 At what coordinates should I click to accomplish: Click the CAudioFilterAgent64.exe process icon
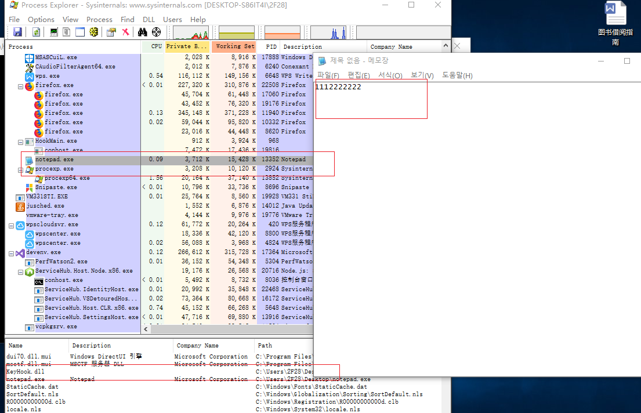[30, 67]
